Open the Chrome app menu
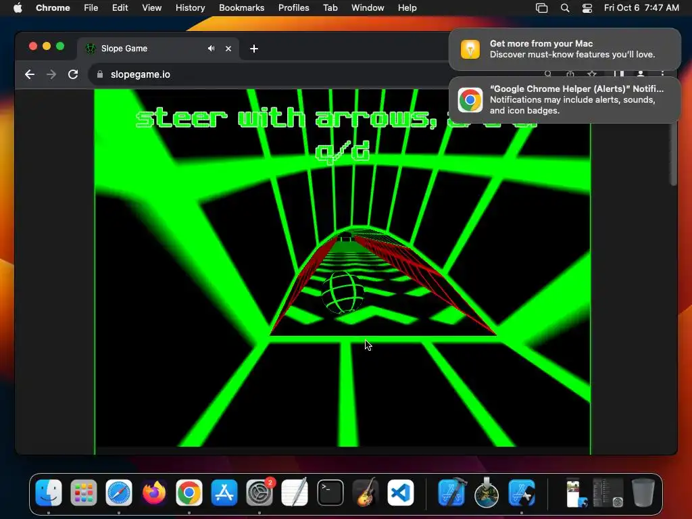 click(x=53, y=8)
